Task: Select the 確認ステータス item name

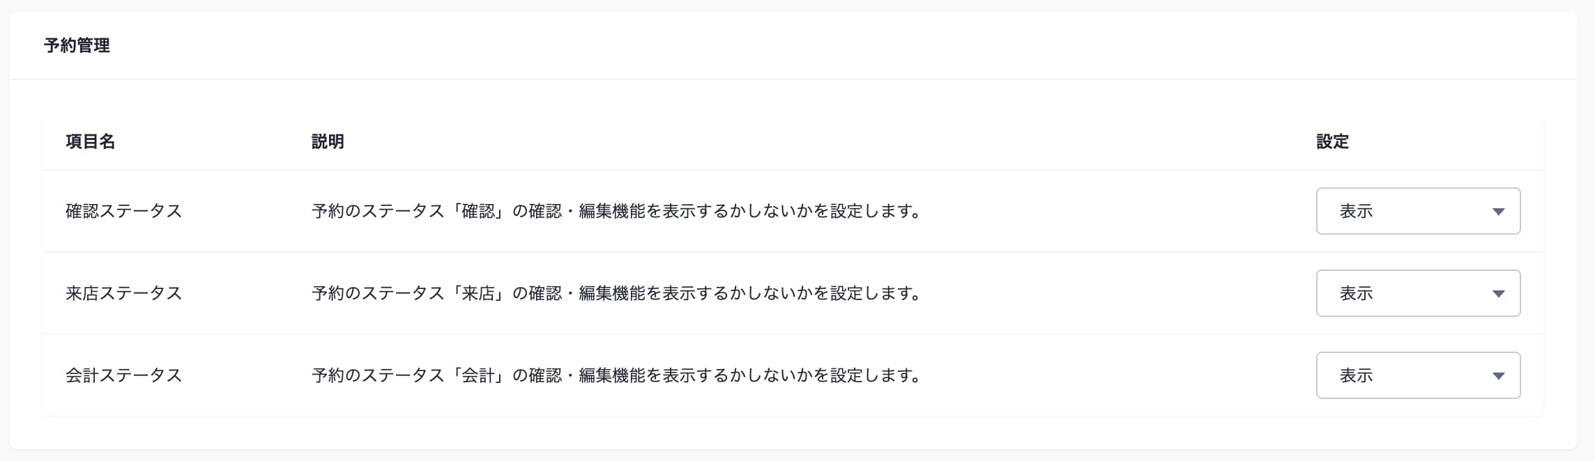Action: pos(124,211)
